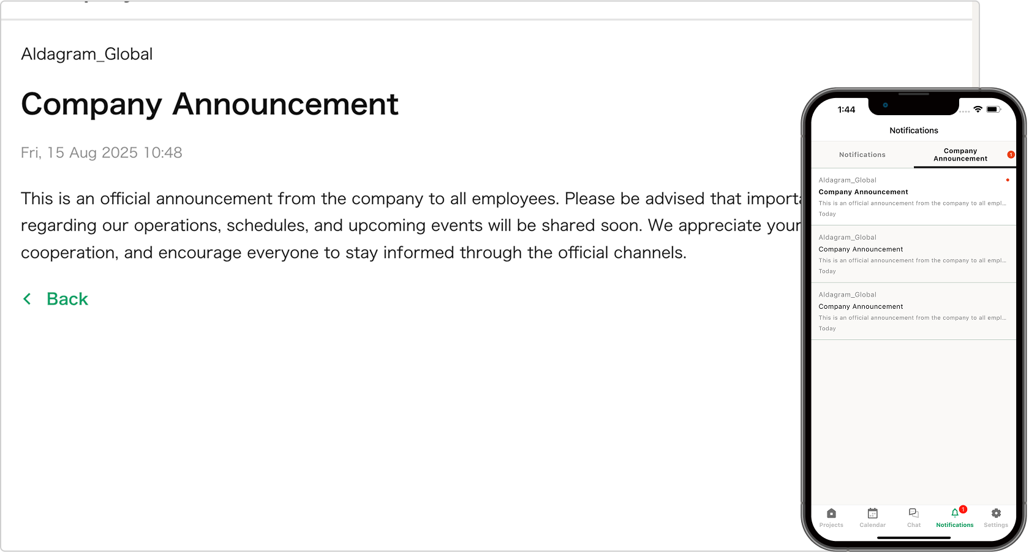The width and height of the screenshot is (1029, 552).
Task: Open the Chat icon in bottom bar
Action: click(x=913, y=513)
